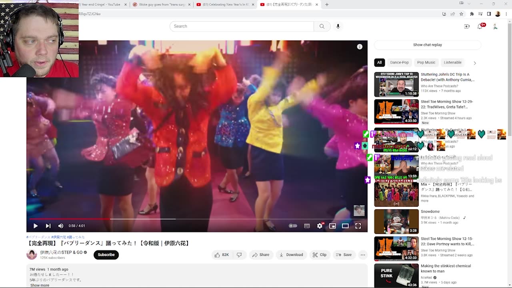
Task: Toggle Chrome side panel
Action: (x=489, y=14)
